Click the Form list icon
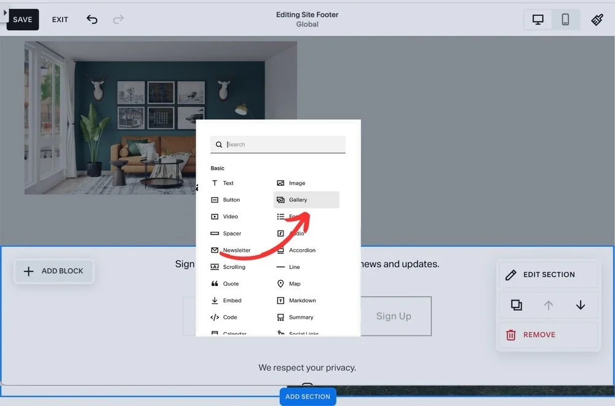The width and height of the screenshot is (615, 406). (x=280, y=217)
